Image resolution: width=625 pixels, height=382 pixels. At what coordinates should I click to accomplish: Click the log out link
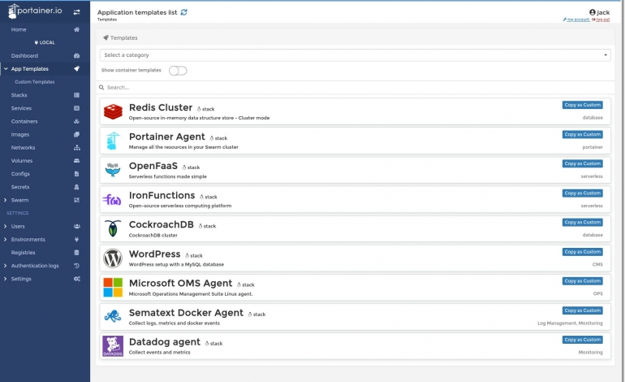(x=601, y=20)
